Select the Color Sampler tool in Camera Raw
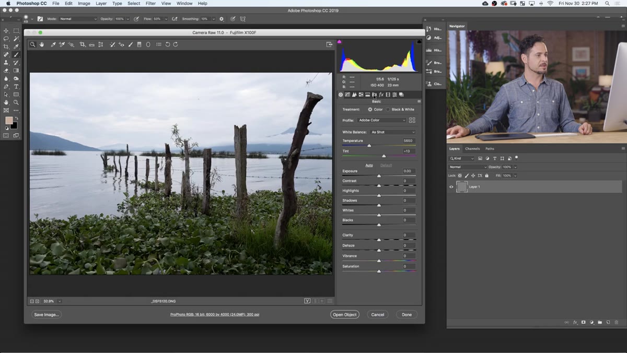The height and width of the screenshot is (353, 627). pos(62,44)
